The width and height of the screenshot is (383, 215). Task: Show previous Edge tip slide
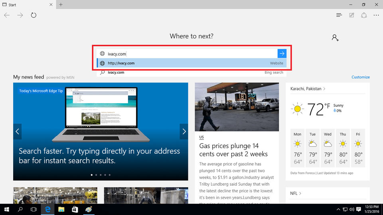(17, 131)
